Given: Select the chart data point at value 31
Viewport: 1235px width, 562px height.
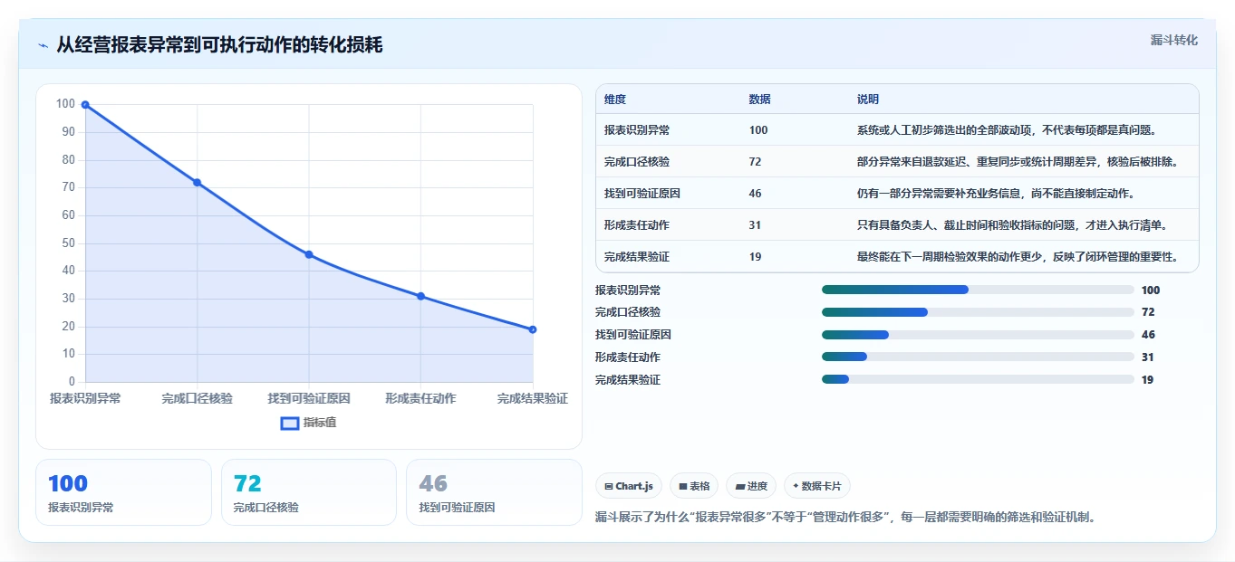Looking at the screenshot, I should 420,297.
